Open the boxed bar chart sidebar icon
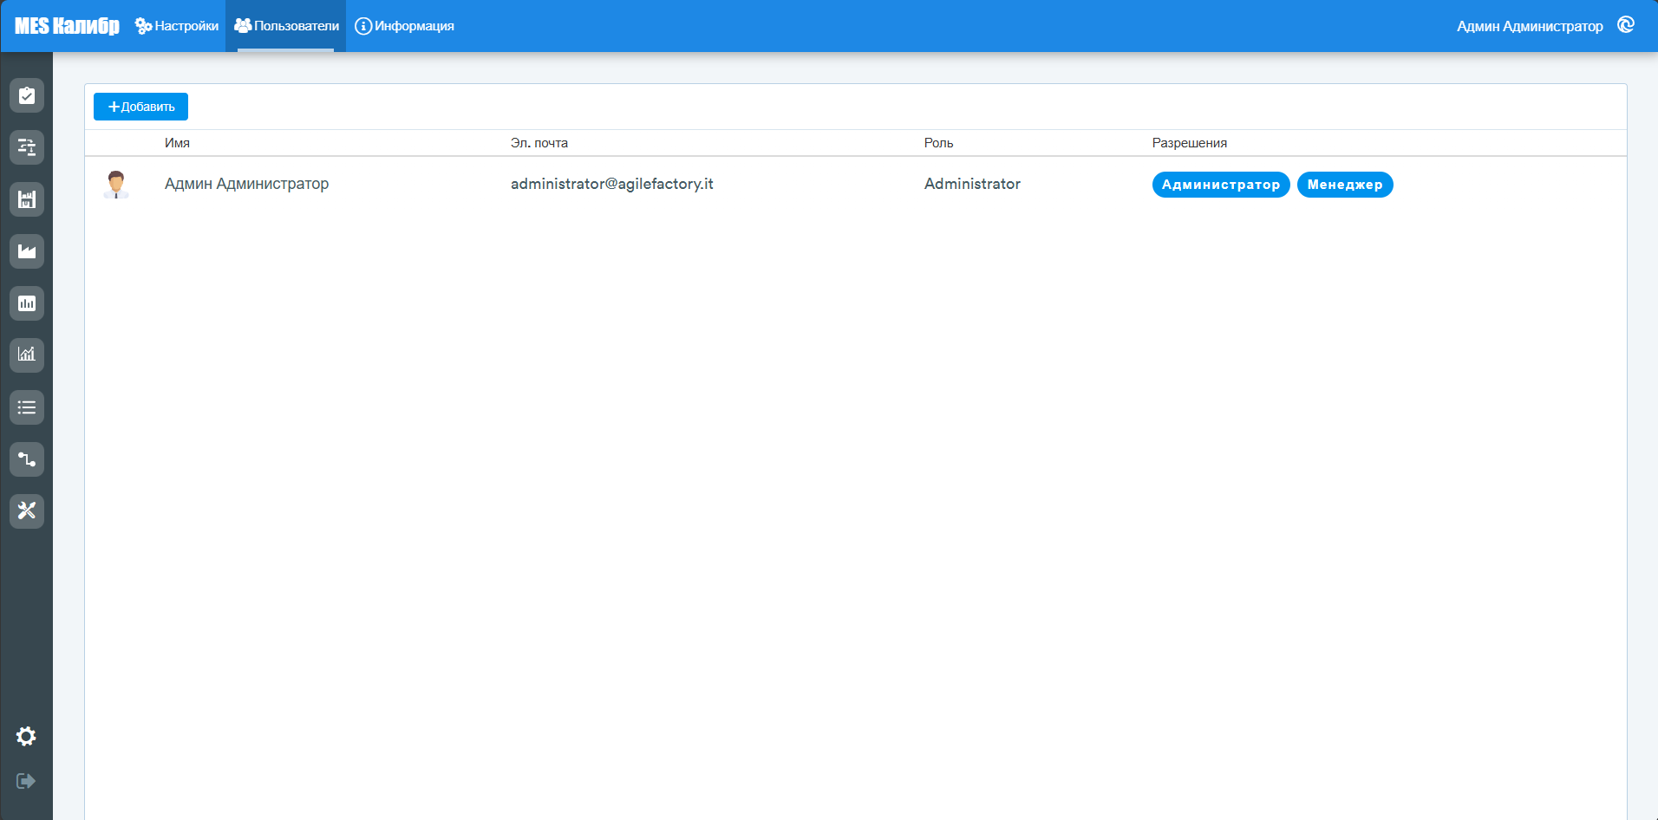The height and width of the screenshot is (820, 1658). [27, 303]
